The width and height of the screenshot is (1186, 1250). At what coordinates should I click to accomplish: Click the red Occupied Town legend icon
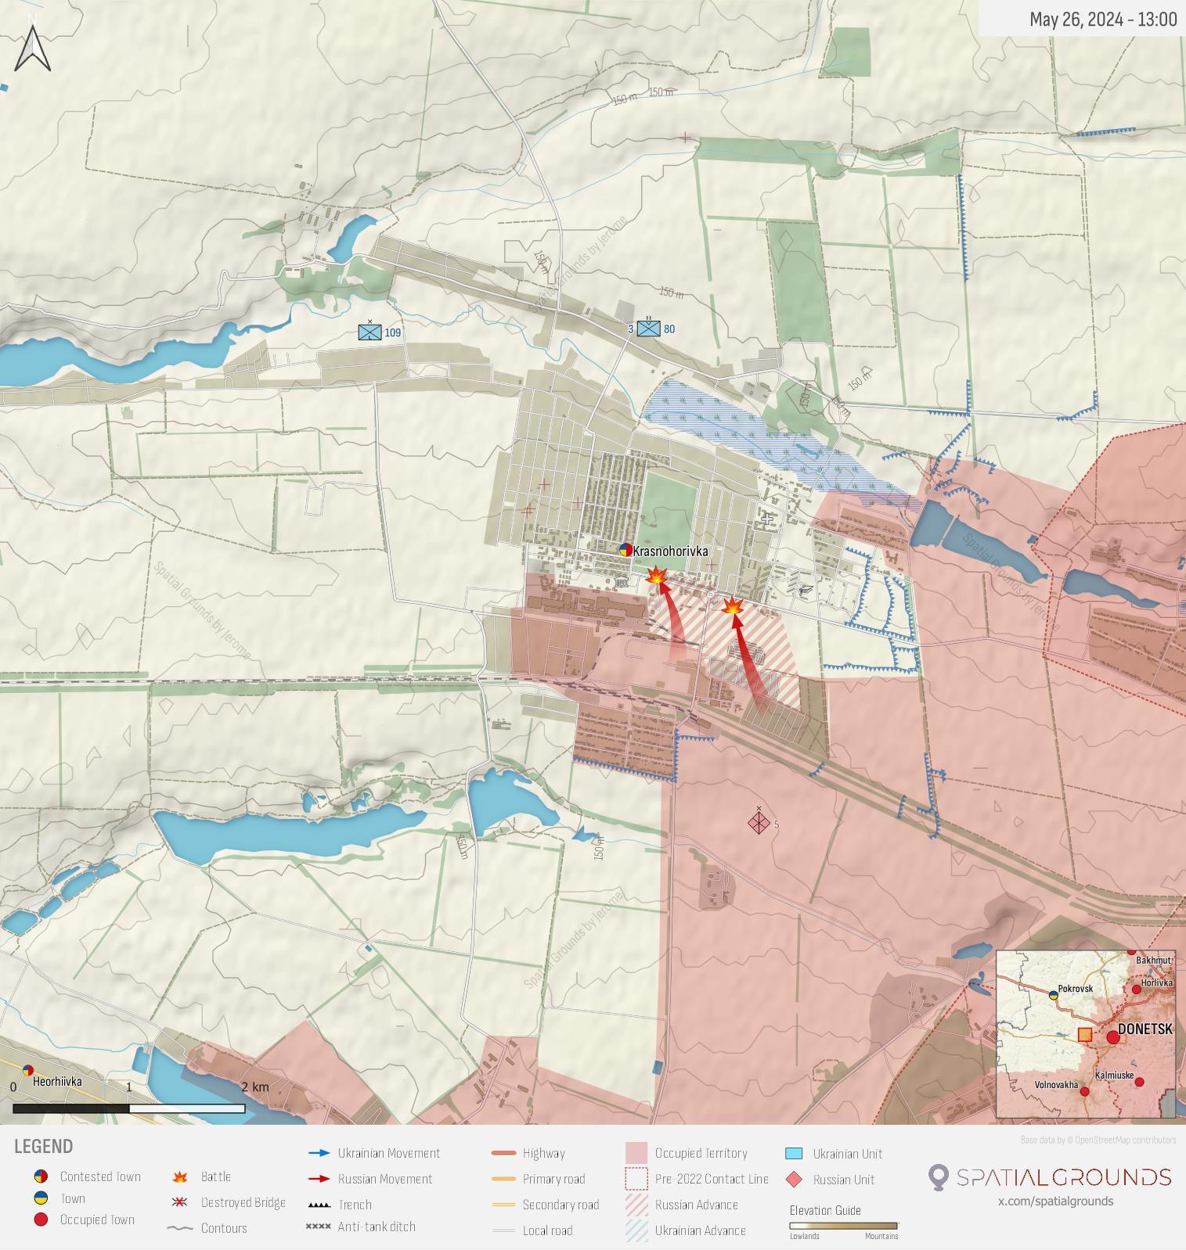click(41, 1219)
